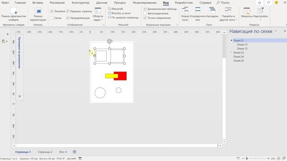This screenshot has height=161, width=287.
Task: Click zoom in plus in status bar
Action: tap(268, 159)
